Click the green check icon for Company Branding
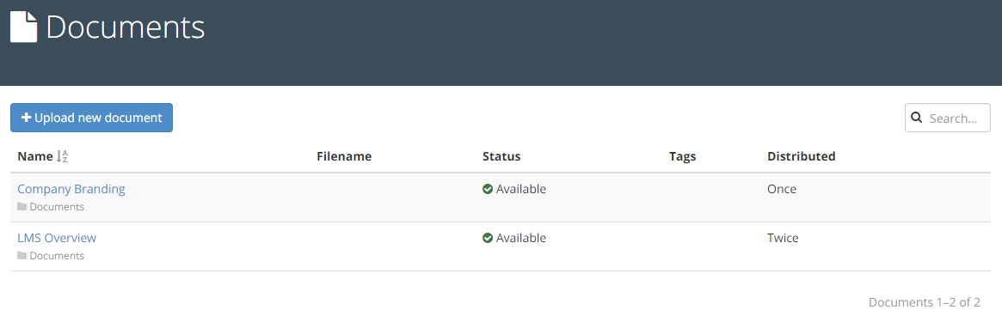Viewport: 1002px width, 322px height. click(488, 189)
